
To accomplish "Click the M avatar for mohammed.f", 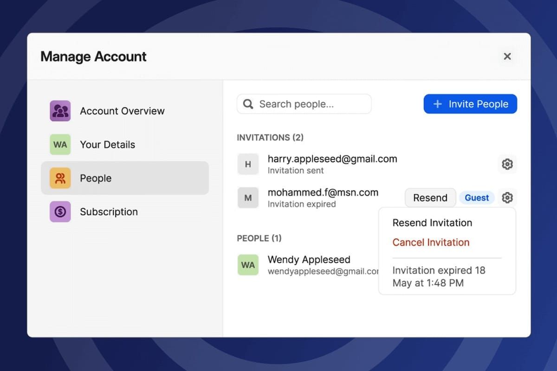I will (248, 198).
